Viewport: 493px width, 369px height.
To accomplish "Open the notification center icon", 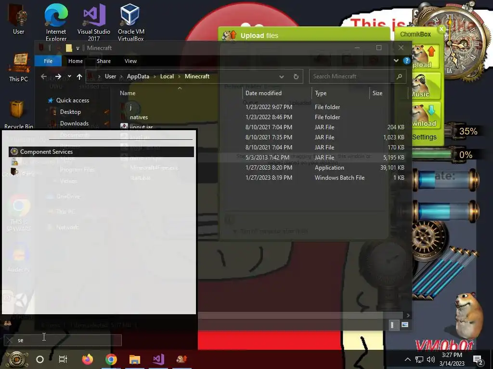I will point(478,359).
